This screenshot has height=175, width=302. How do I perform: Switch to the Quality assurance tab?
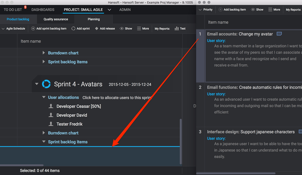pos(56,19)
